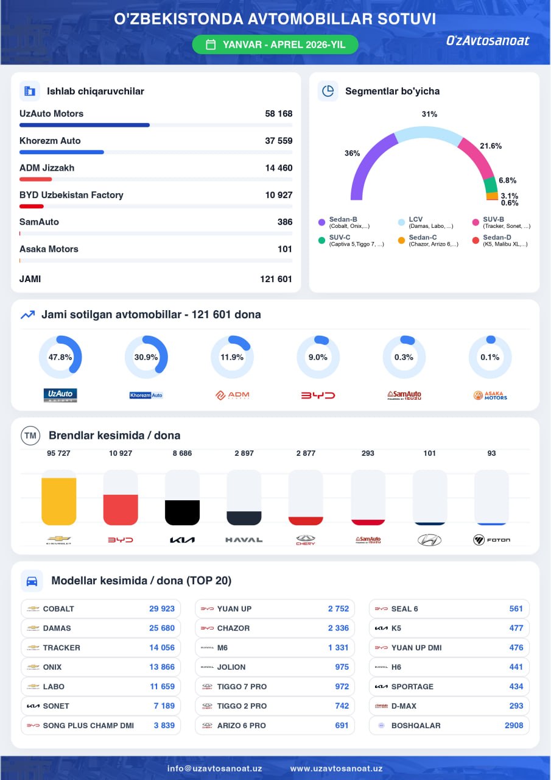
Task: Click the YUAN UP 2 752 row
Action: coord(275,609)
